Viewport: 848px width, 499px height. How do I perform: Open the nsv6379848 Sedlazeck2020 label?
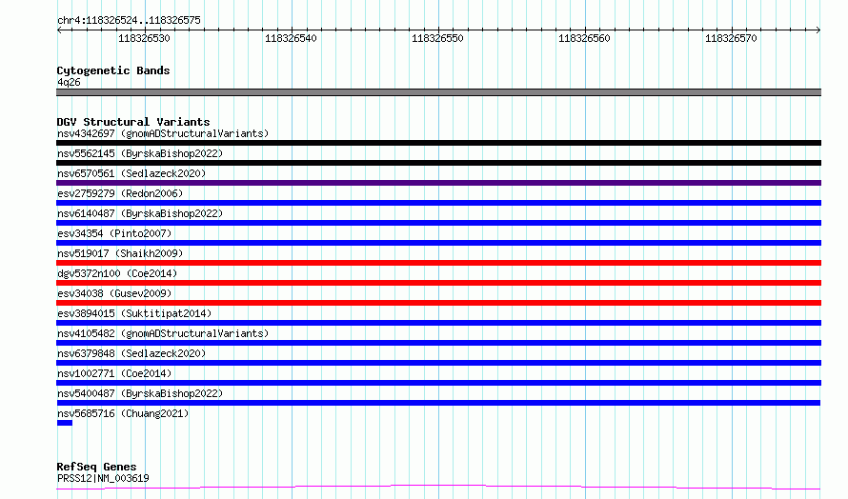131,353
